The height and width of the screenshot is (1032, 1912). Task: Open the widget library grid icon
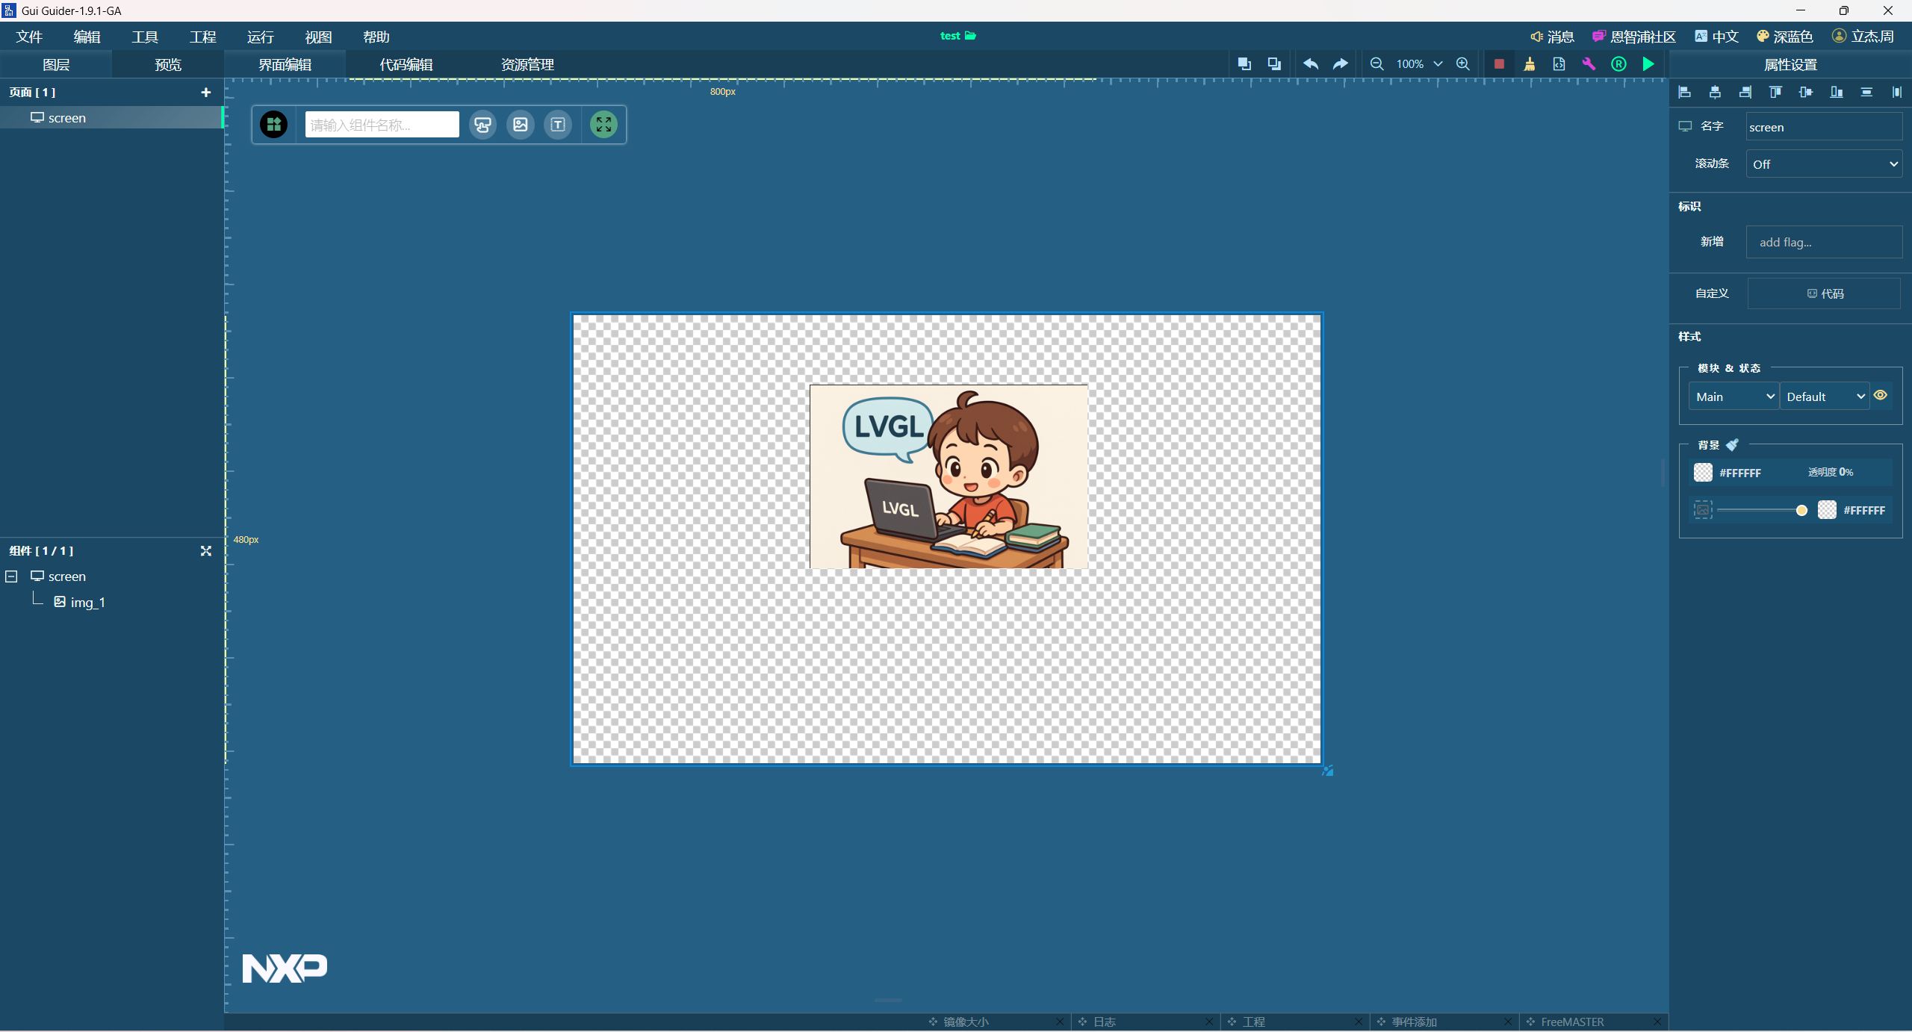[x=274, y=125]
